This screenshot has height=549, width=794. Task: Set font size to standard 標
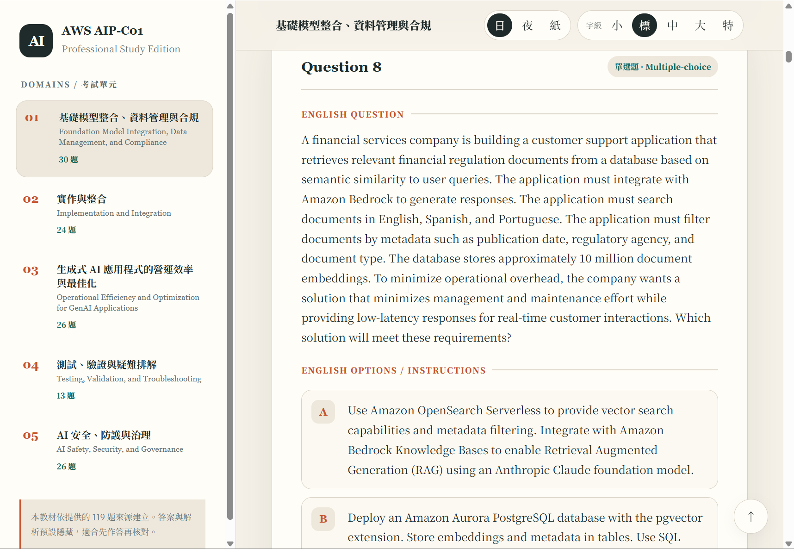[x=645, y=25]
